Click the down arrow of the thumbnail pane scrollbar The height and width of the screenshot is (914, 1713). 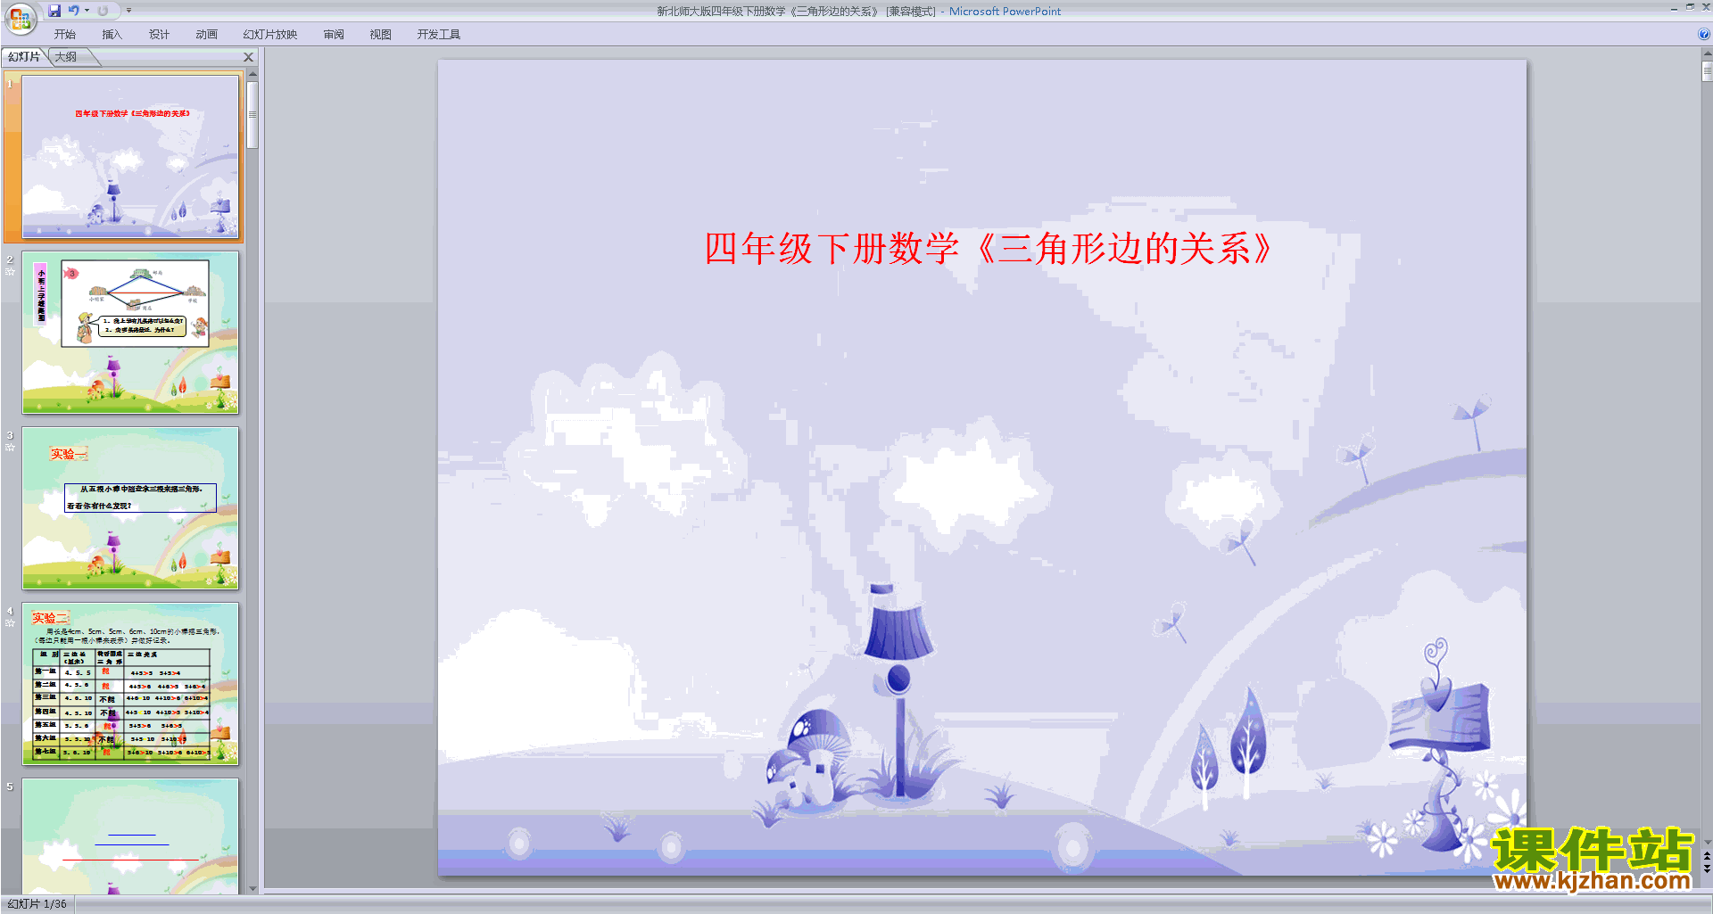coord(252,888)
